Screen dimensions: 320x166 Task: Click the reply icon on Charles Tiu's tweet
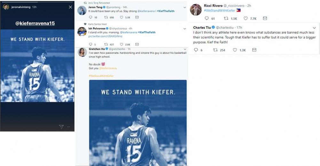pos(196,50)
